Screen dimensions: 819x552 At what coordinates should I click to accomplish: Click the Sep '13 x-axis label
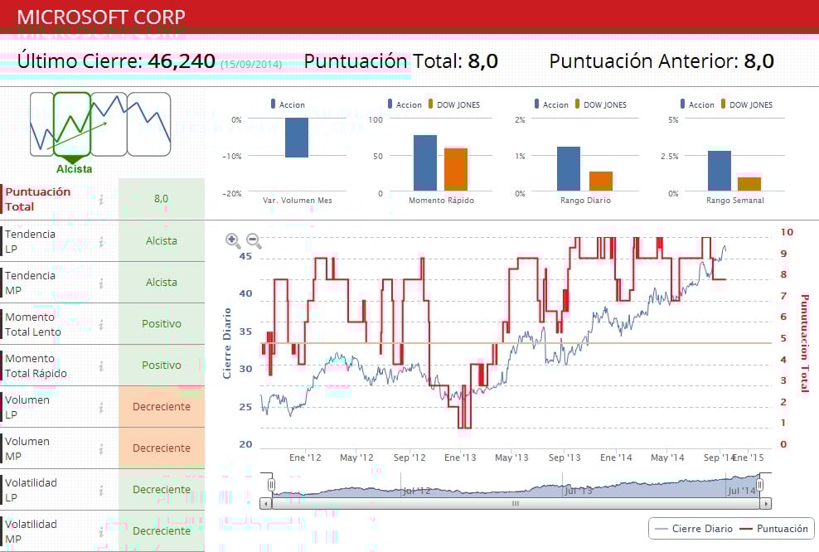(565, 458)
